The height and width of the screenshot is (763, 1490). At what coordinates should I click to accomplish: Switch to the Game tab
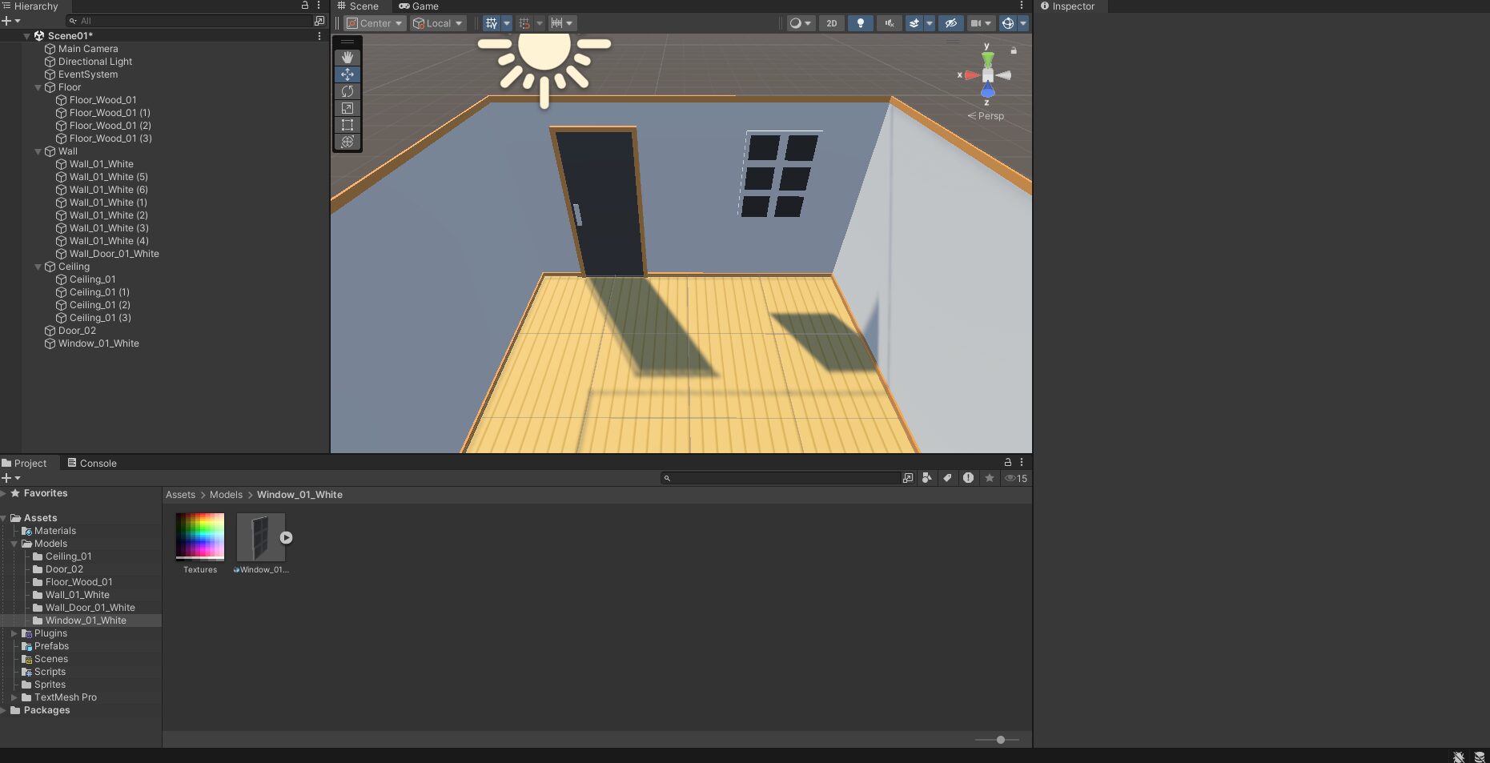pyautogui.click(x=418, y=6)
